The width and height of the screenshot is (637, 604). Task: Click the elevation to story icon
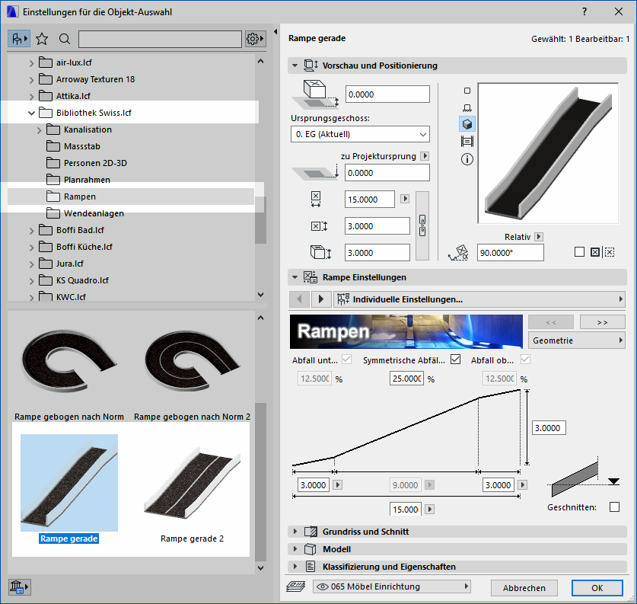point(315,94)
